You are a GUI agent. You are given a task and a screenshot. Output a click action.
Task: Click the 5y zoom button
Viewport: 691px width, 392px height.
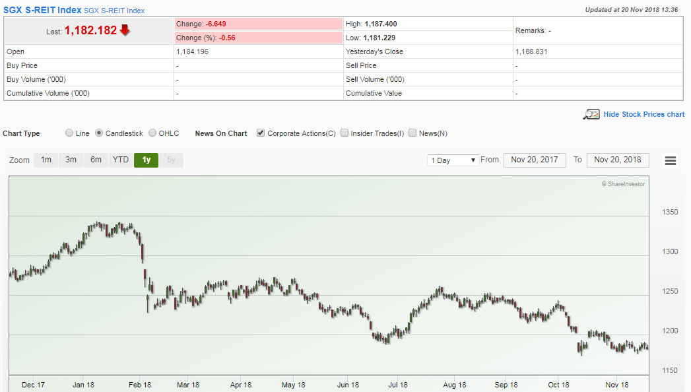coord(171,160)
